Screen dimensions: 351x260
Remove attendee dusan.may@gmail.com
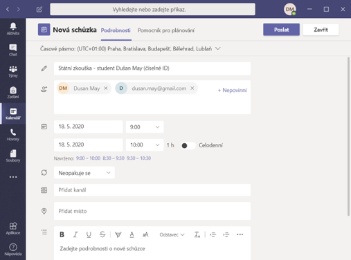tap(192, 89)
